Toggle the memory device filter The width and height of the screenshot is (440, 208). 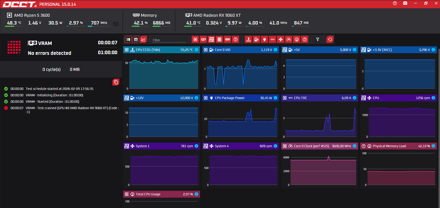[228, 39]
